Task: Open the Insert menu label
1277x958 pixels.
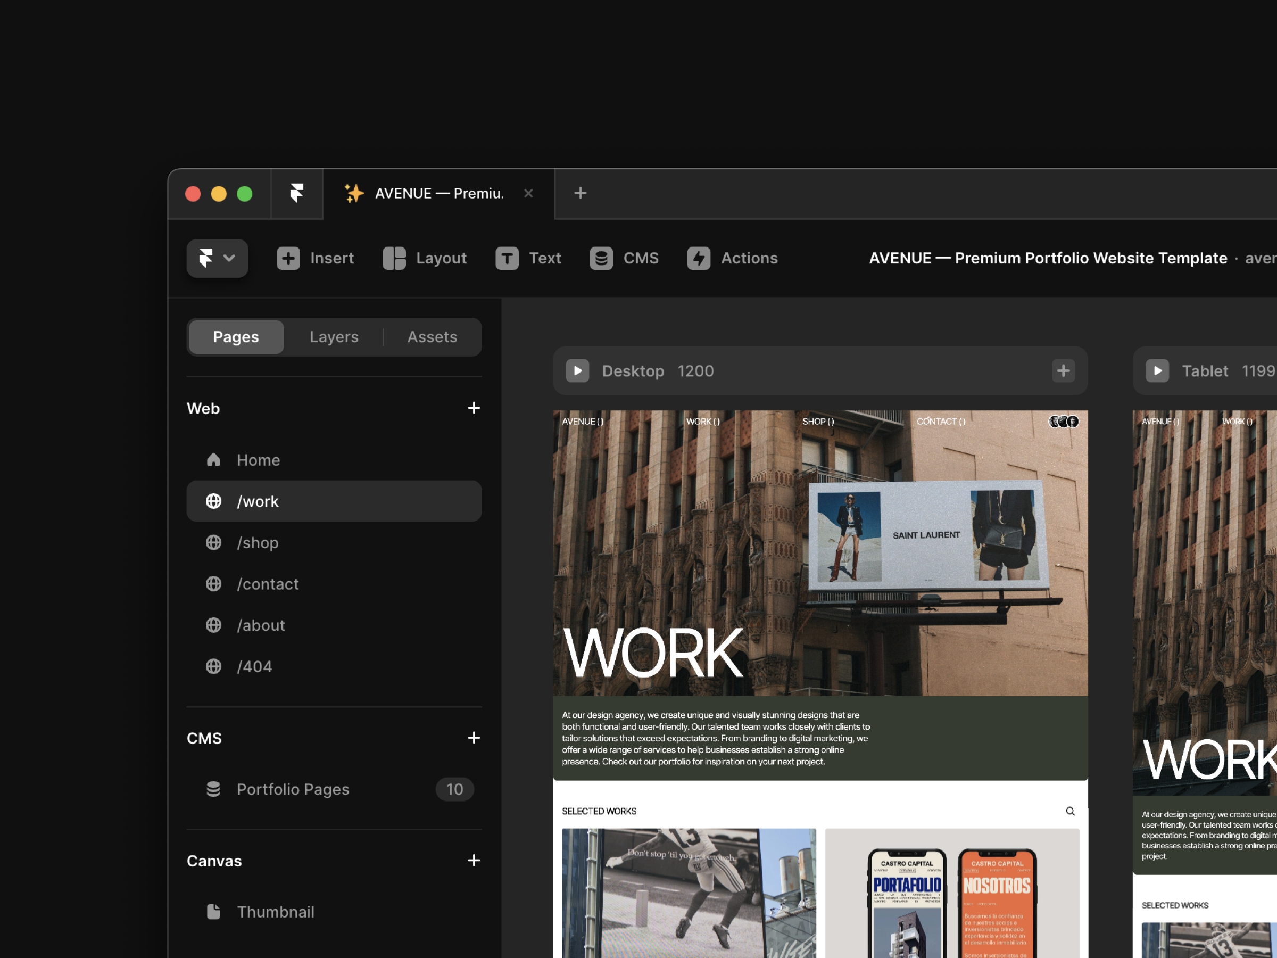Action: 331,258
